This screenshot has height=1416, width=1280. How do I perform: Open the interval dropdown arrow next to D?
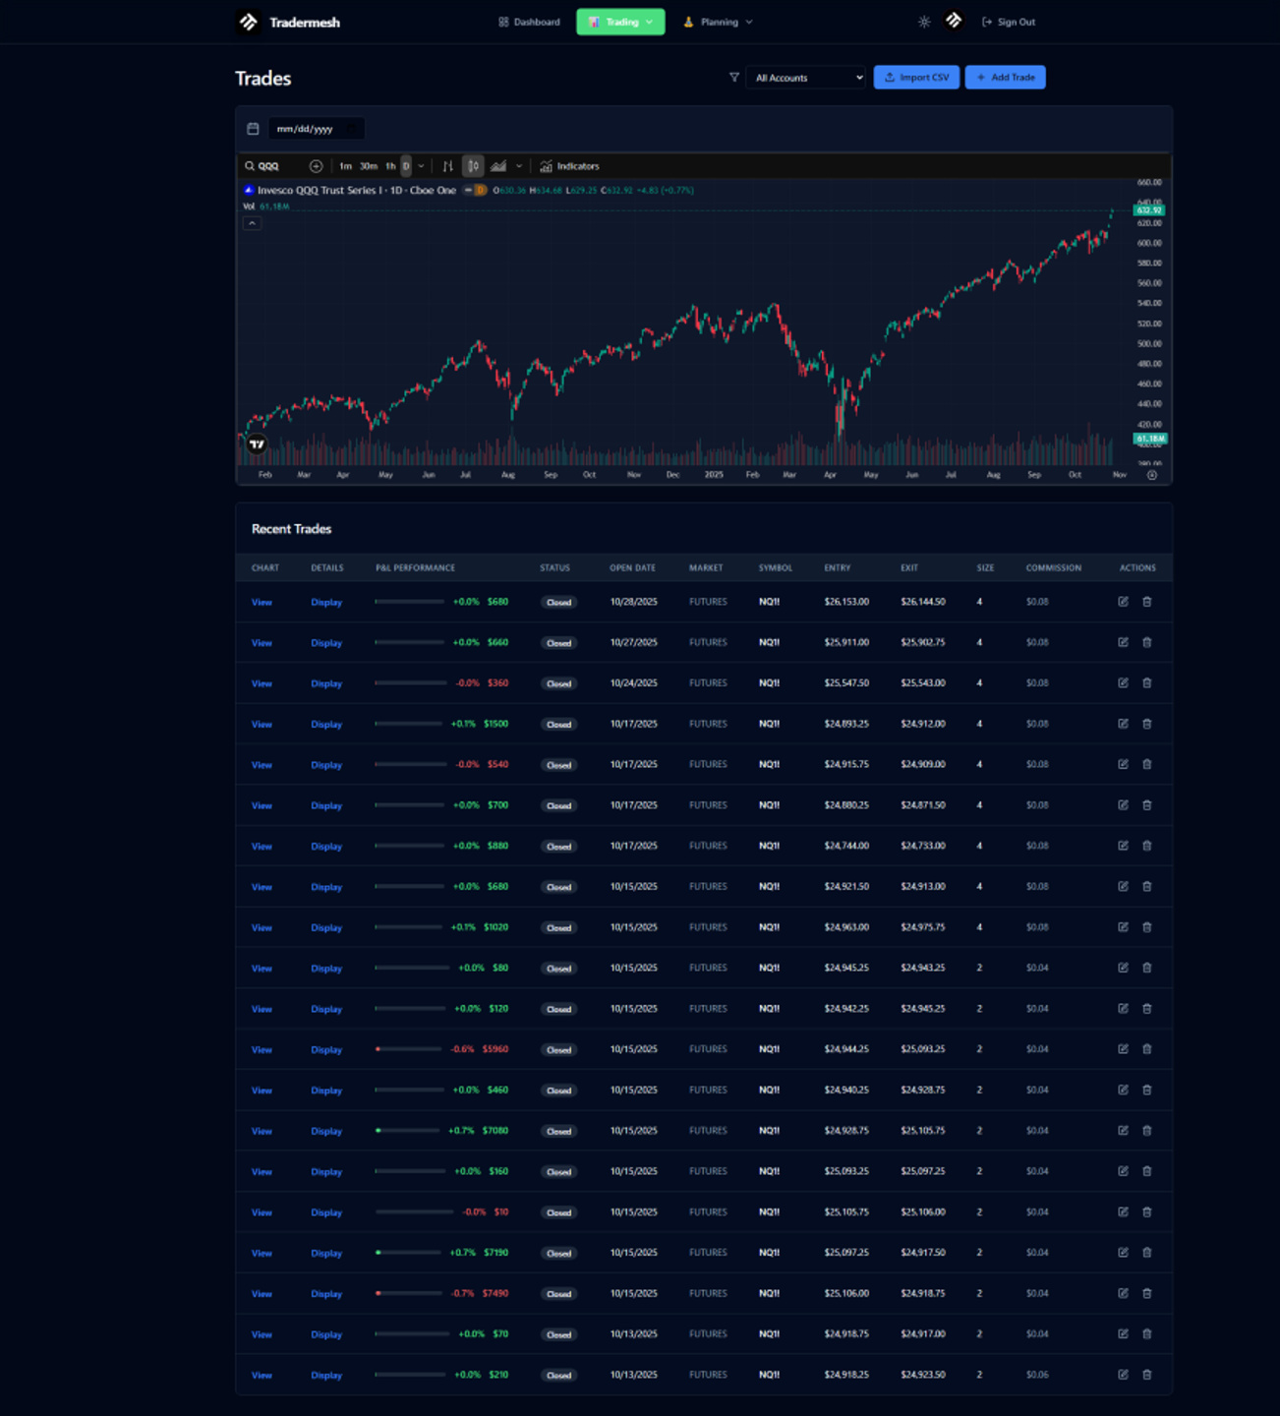pyautogui.click(x=421, y=166)
